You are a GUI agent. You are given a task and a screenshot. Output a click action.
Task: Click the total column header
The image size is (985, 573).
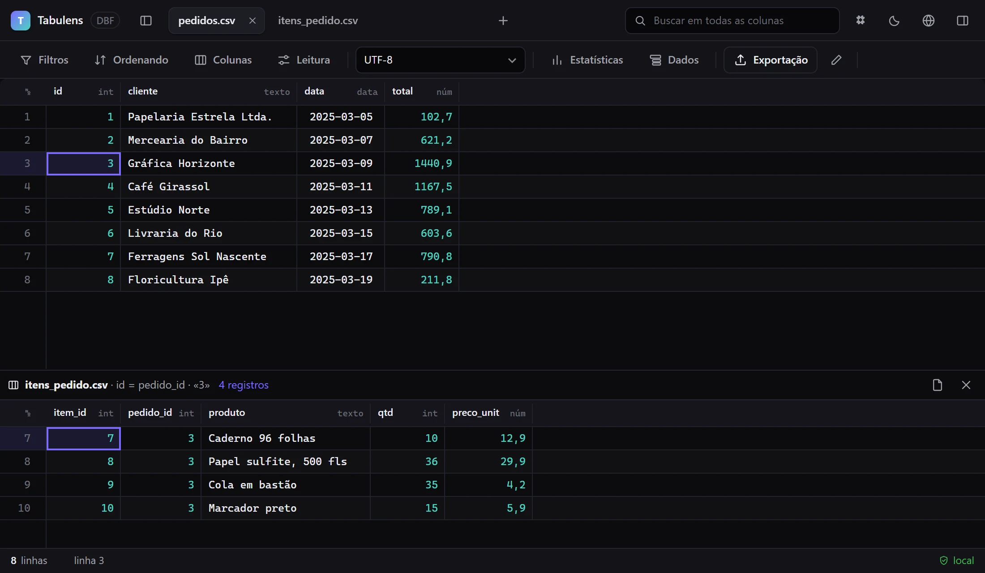[x=422, y=92]
